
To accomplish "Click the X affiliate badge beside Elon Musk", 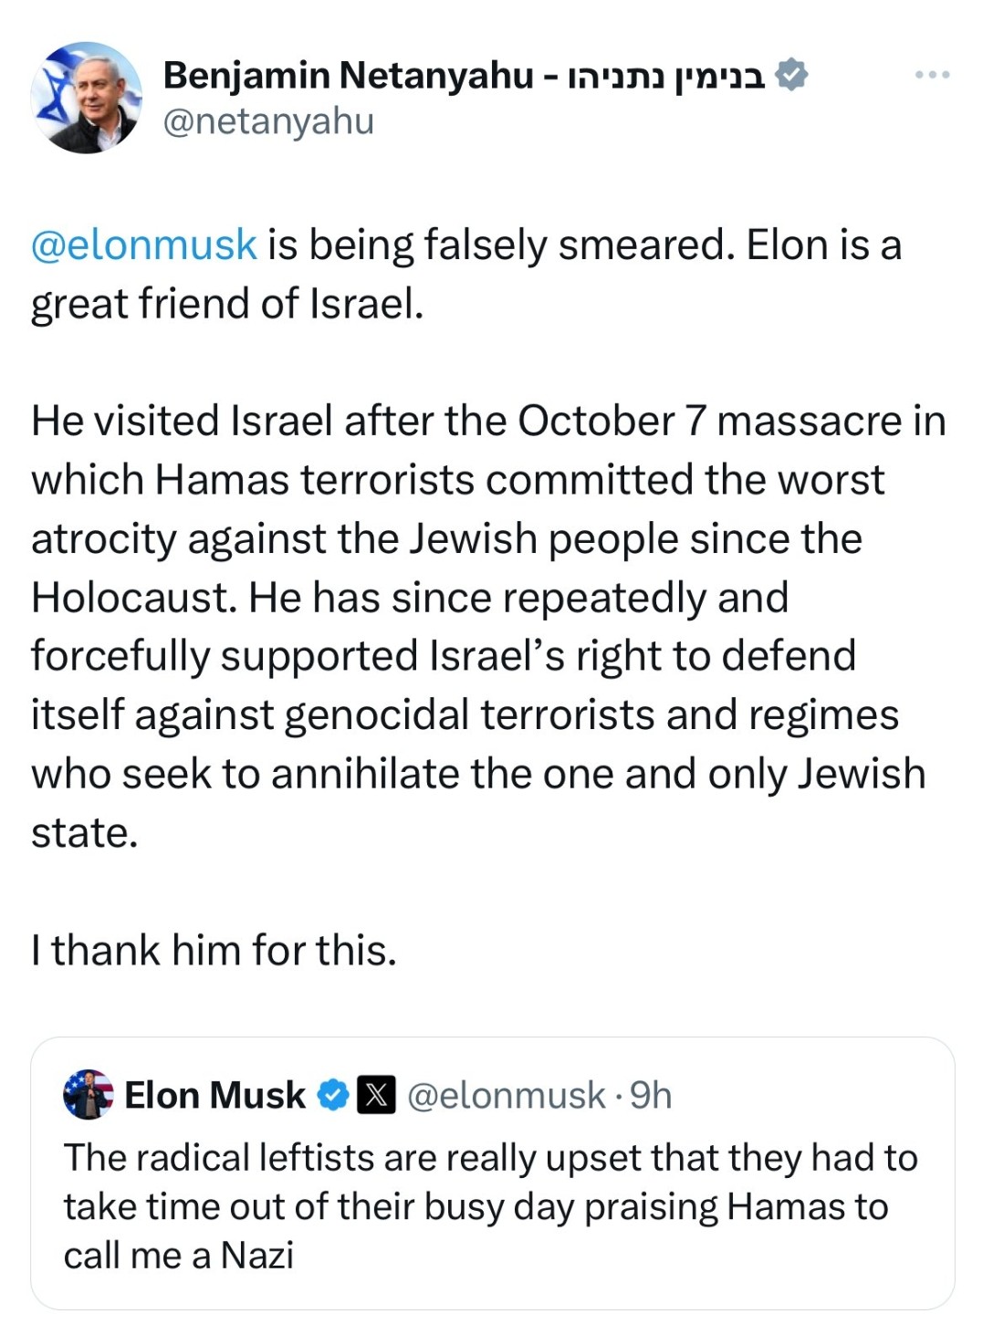I will [375, 1095].
